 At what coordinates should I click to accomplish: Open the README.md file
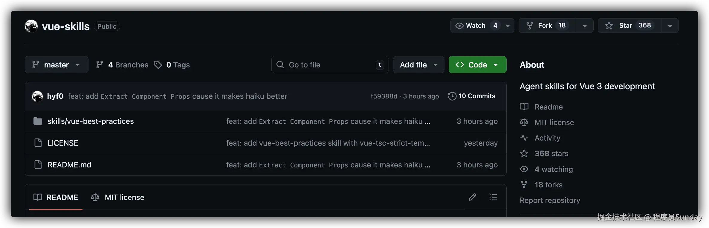pyautogui.click(x=69, y=165)
